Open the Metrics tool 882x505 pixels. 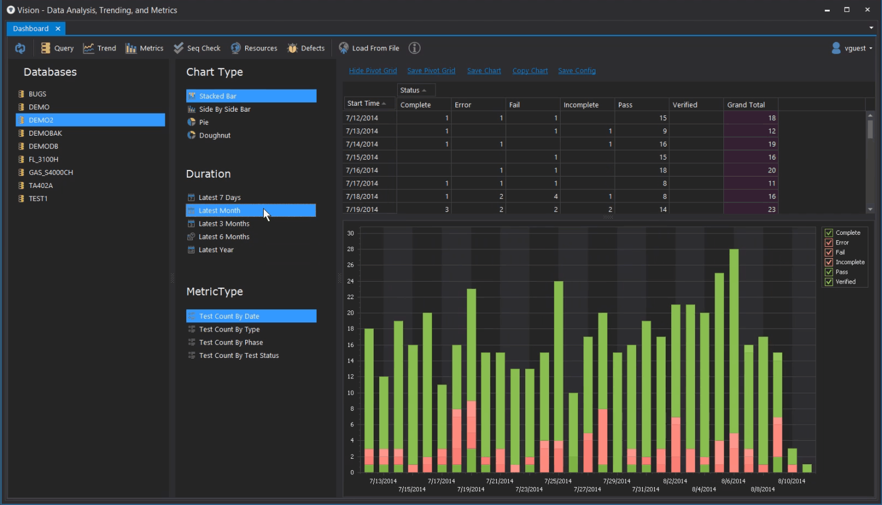(144, 48)
